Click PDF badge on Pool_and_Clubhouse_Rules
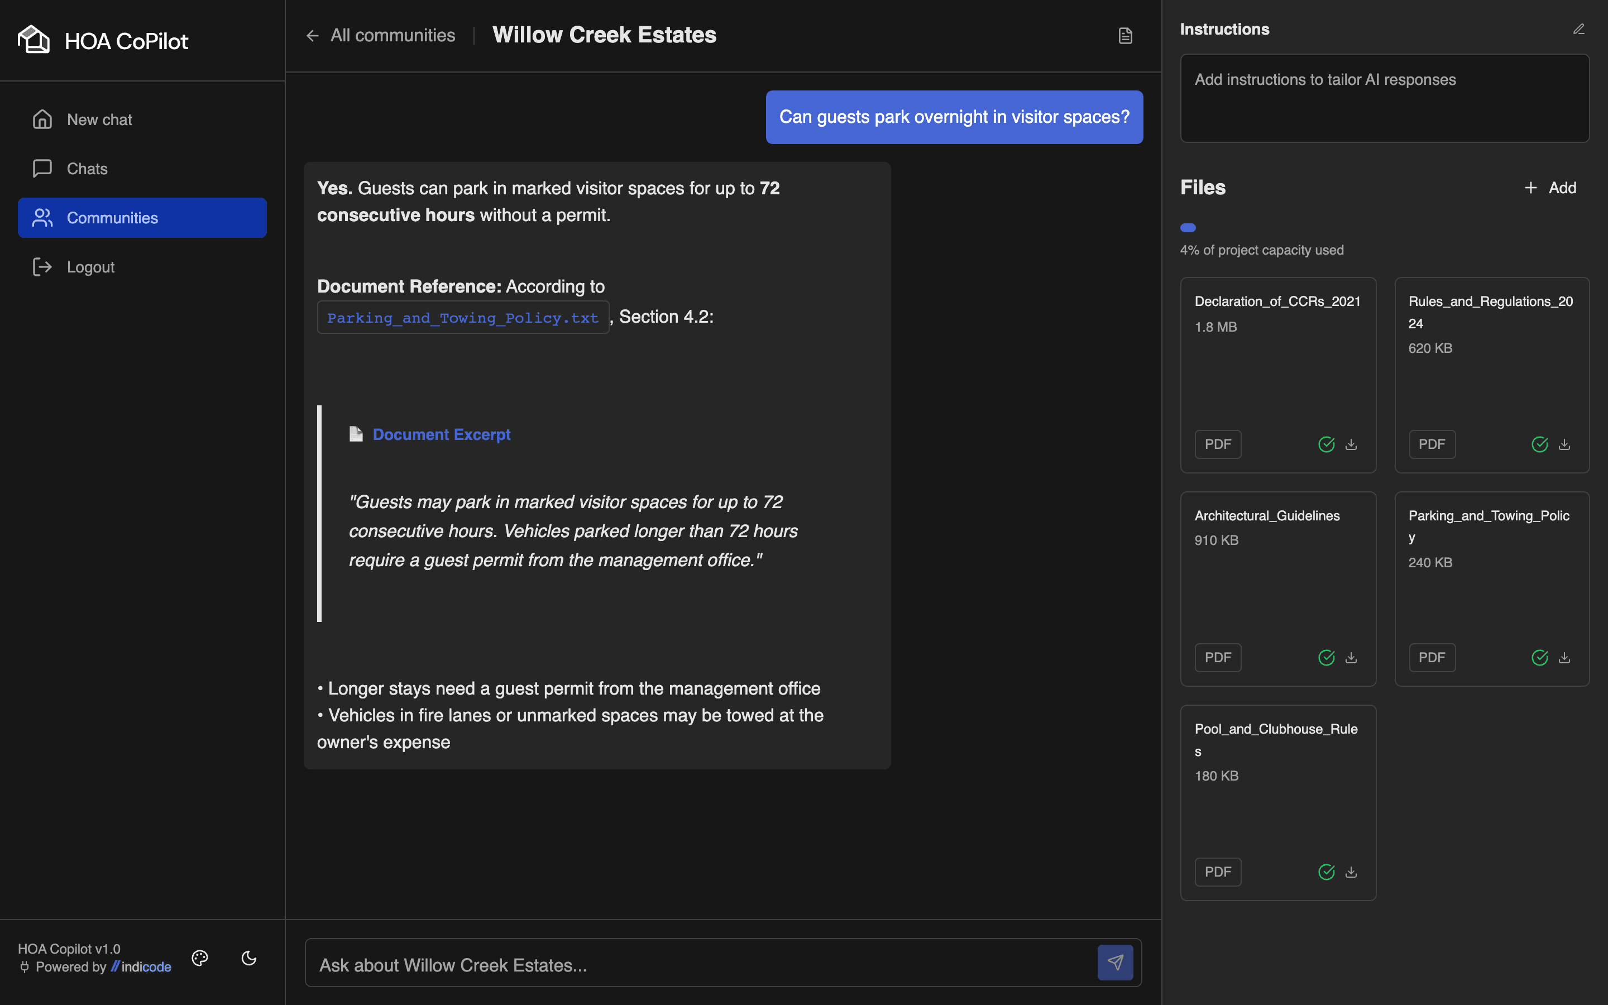1608x1005 pixels. tap(1218, 872)
